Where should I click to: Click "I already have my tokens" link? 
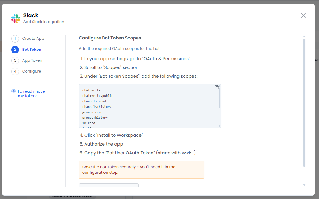[x=31, y=94]
